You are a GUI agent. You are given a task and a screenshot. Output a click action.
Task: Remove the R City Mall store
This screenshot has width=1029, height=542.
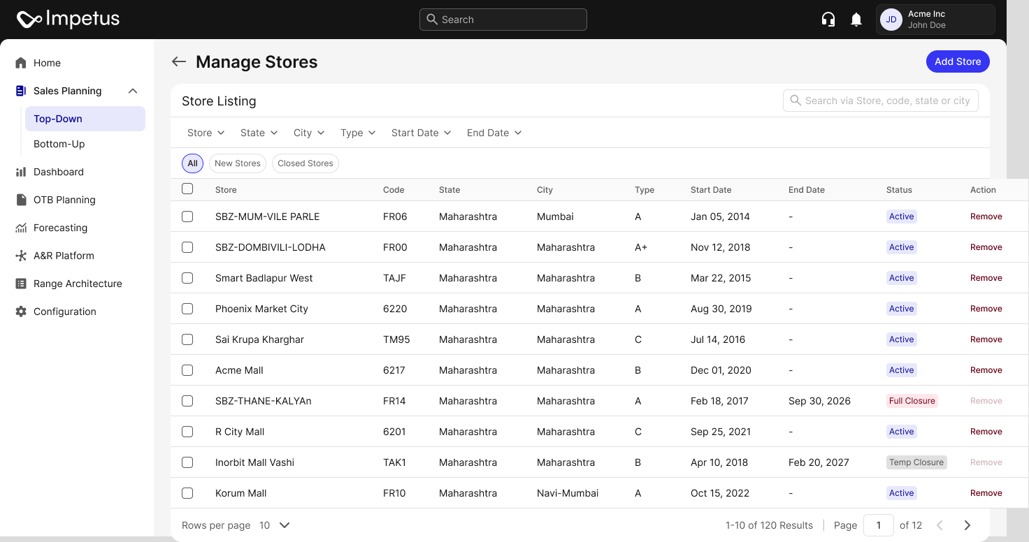pos(986,432)
